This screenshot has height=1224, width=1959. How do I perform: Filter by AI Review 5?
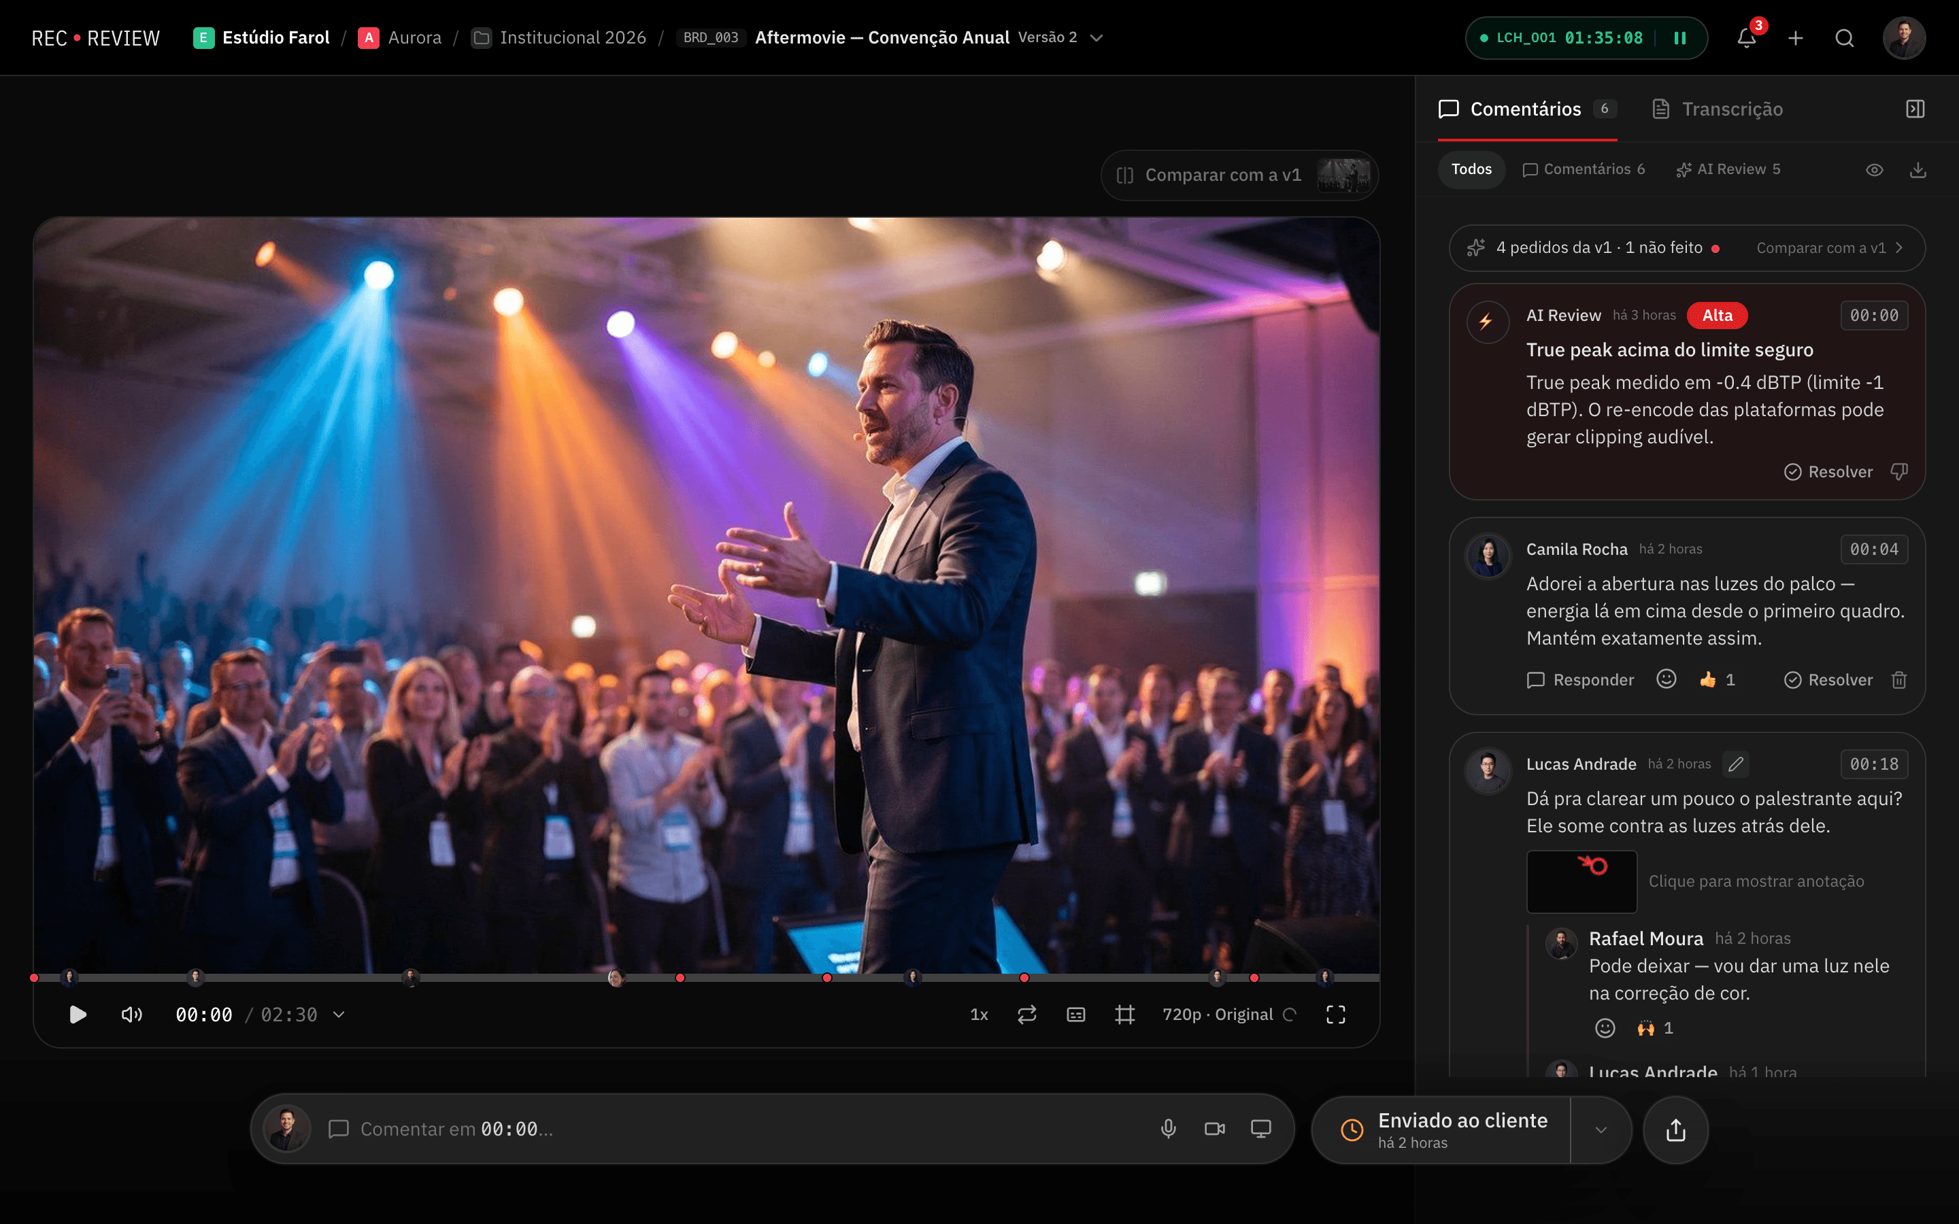click(x=1728, y=170)
